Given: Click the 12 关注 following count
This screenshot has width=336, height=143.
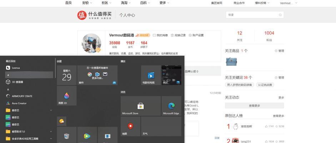Looking at the screenshot, I should click(x=239, y=36).
